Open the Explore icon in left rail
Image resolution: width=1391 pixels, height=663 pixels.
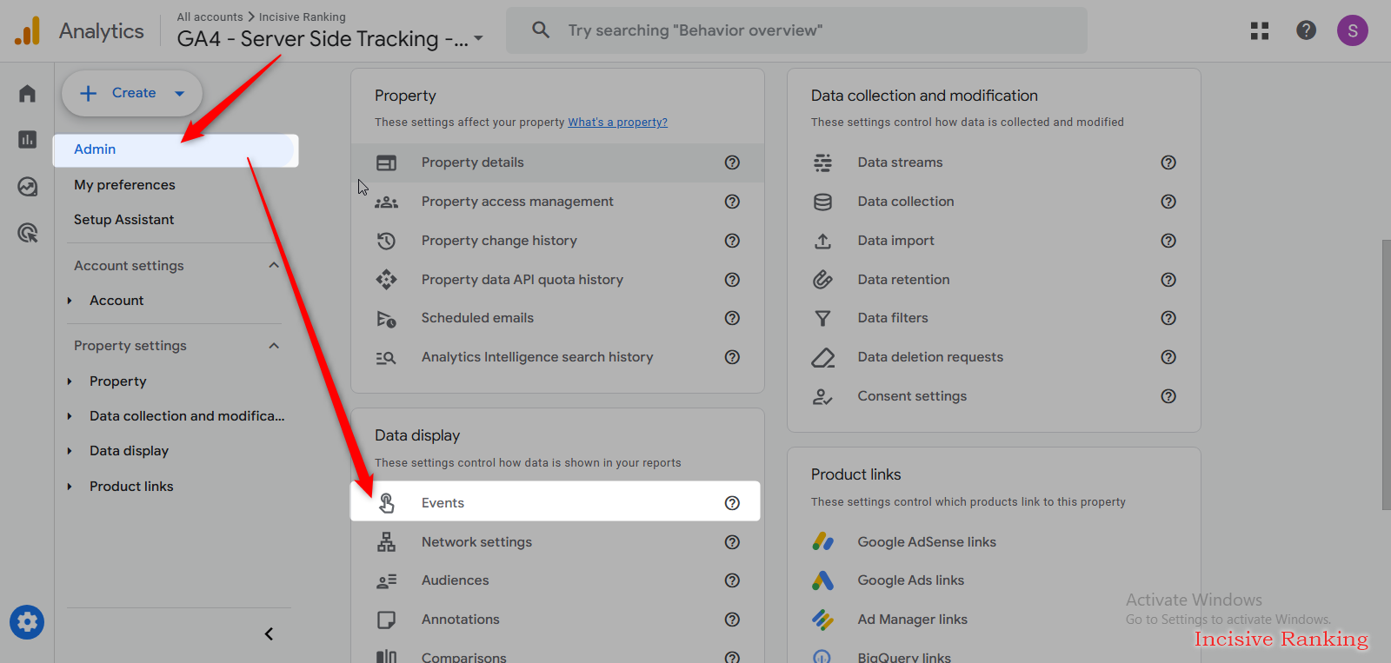point(27,186)
